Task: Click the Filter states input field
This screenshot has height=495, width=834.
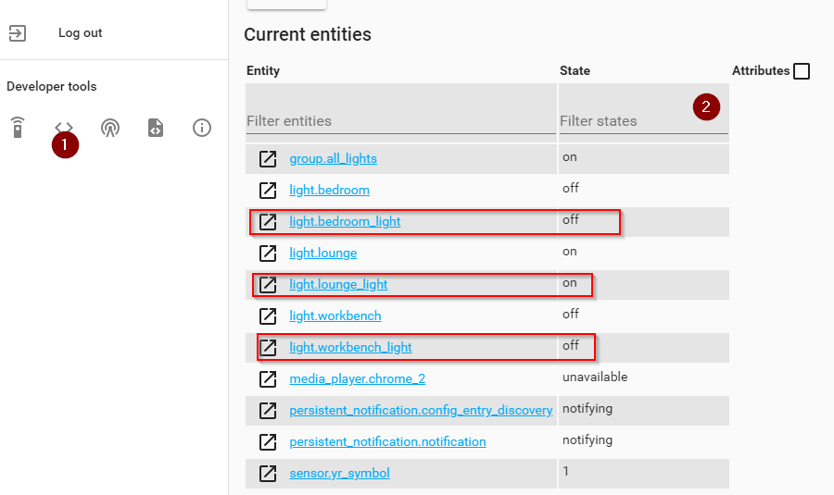Action: click(x=621, y=120)
